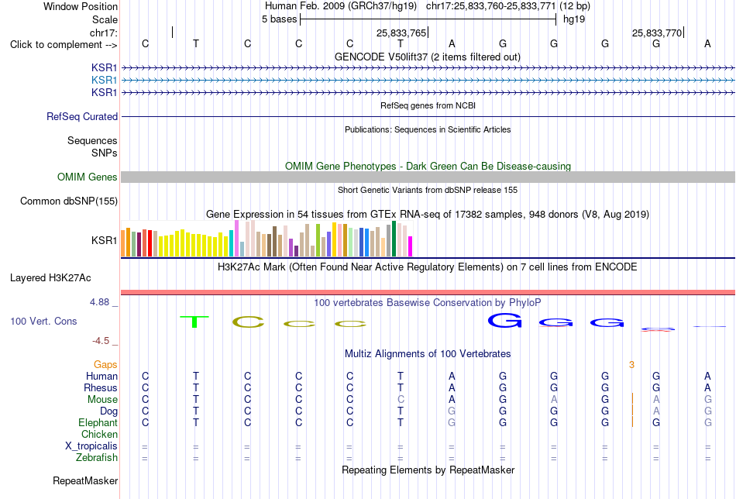Select the X_tropicalis alignment row label
Image resolution: width=736 pixels, height=499 pixels.
click(x=91, y=446)
